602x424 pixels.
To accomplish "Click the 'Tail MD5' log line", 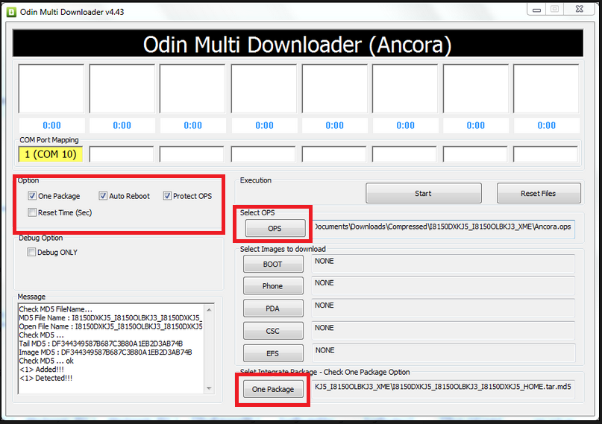I will tap(101, 344).
